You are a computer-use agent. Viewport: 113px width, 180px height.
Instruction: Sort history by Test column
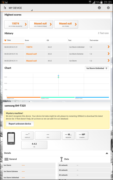(78, 40)
